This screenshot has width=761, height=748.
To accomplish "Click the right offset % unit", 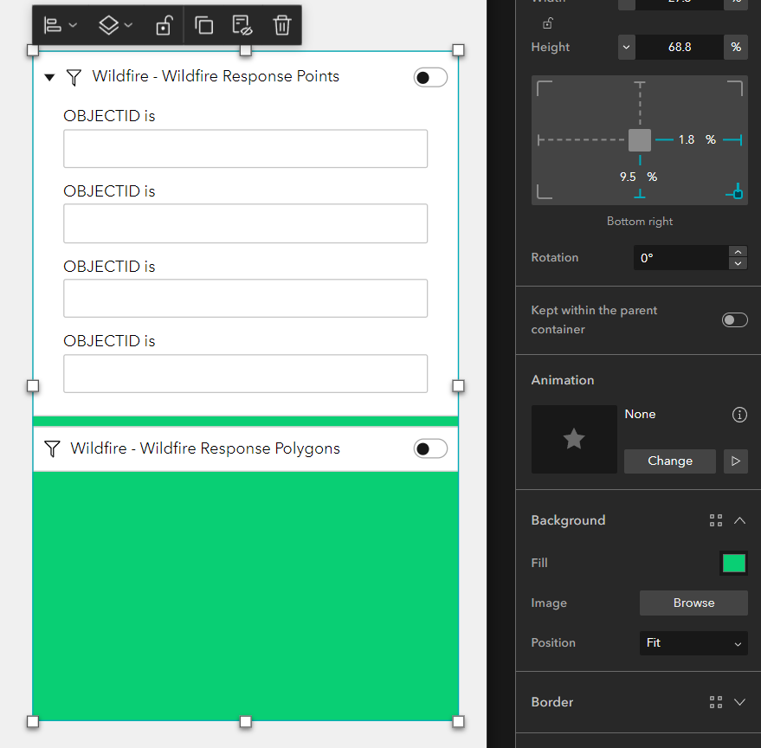I will tap(711, 139).
